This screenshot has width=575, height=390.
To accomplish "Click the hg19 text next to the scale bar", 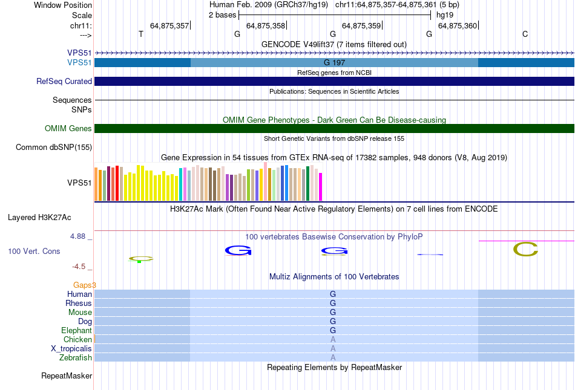I will (x=445, y=15).
